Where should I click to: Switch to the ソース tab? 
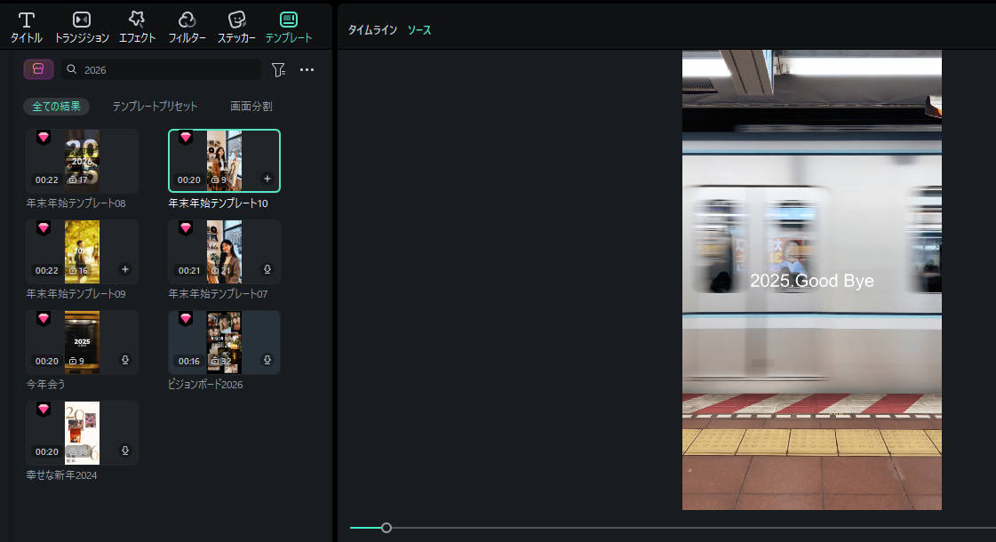coord(419,30)
